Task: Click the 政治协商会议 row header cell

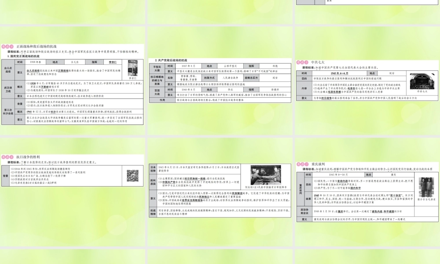Action: point(304,211)
